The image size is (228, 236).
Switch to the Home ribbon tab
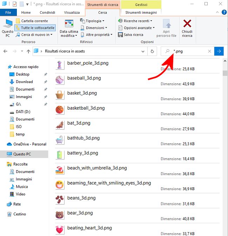point(26,13)
